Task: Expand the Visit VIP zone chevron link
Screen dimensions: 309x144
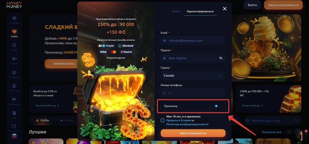Action: [x=47, y=106]
